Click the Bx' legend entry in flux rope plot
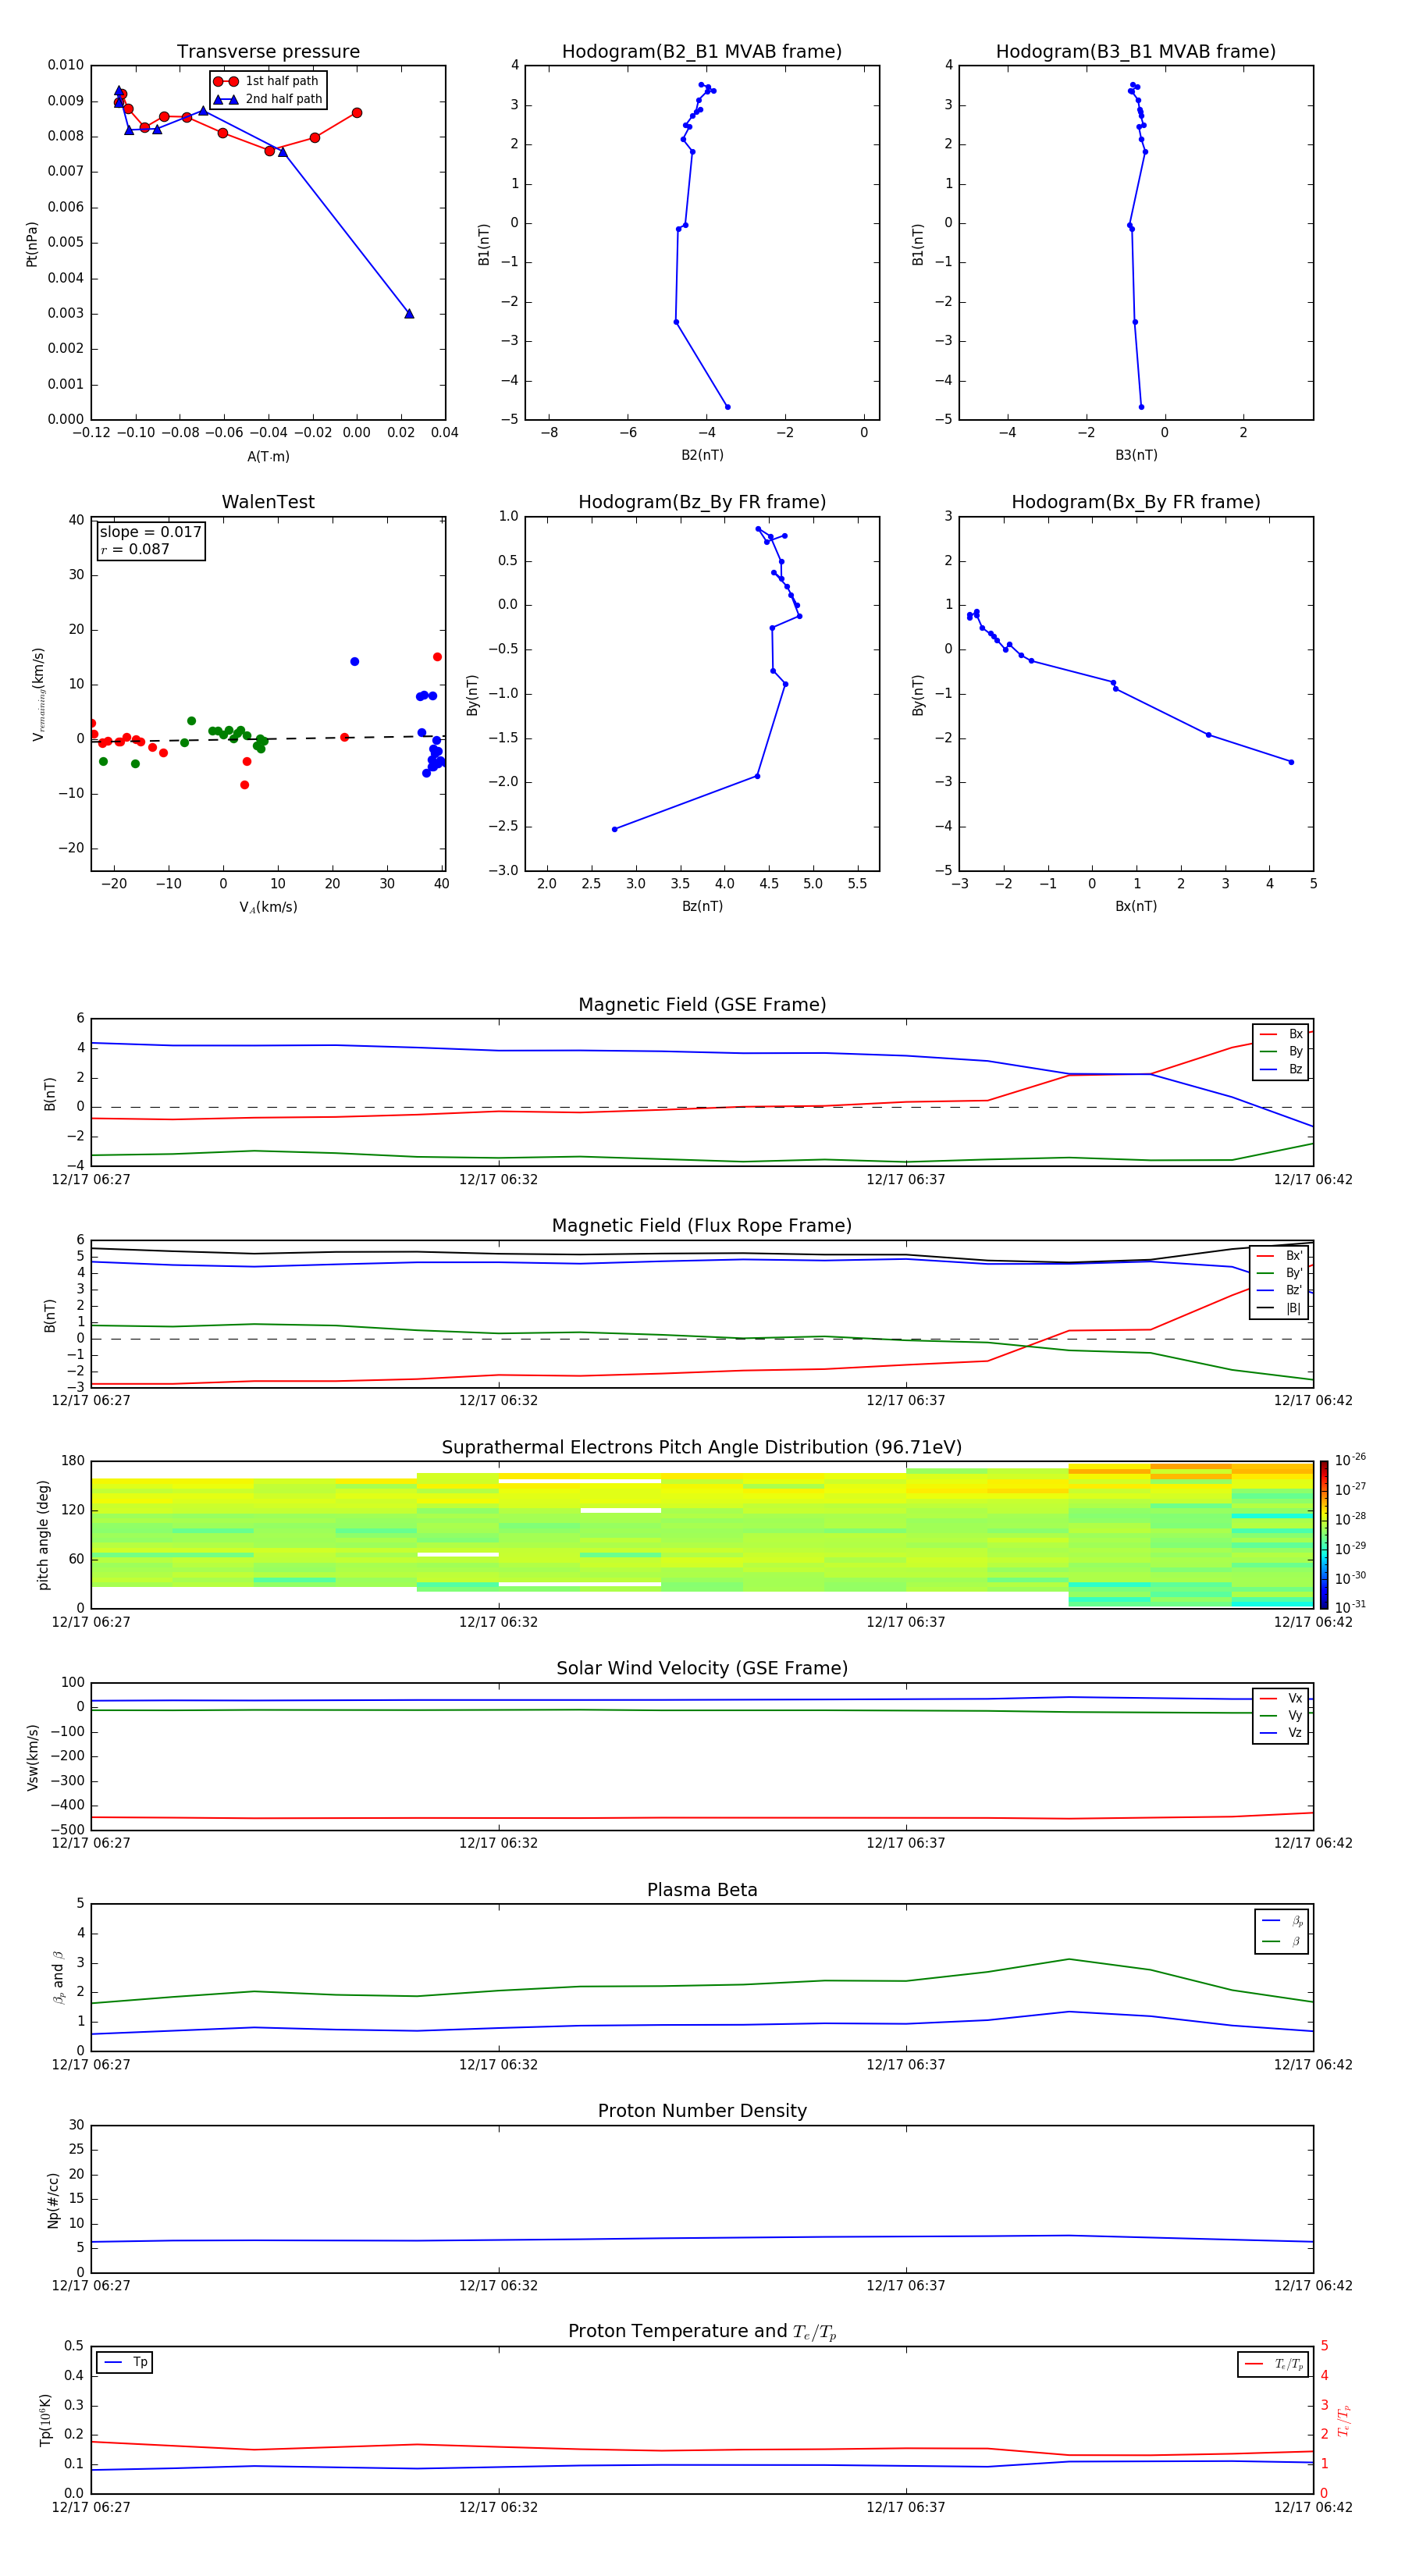 point(1280,1256)
